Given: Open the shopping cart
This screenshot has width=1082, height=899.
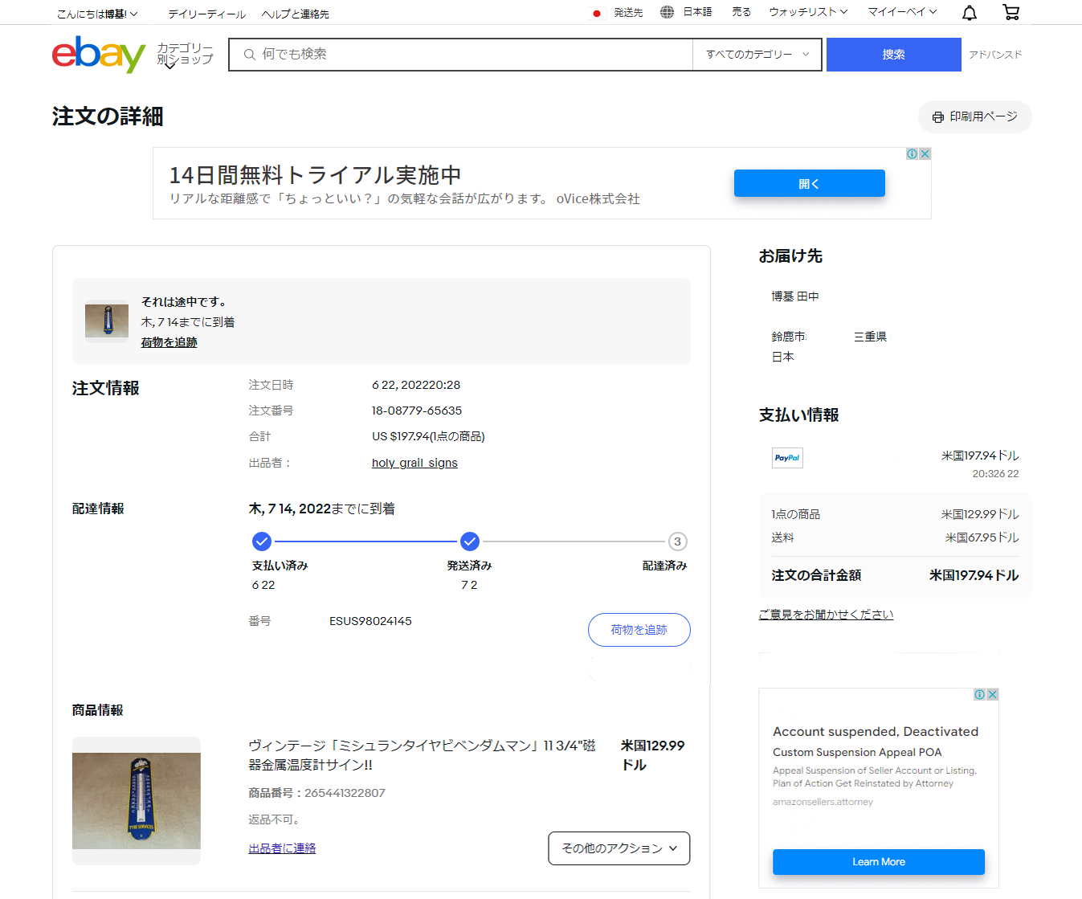Looking at the screenshot, I should [x=1011, y=12].
